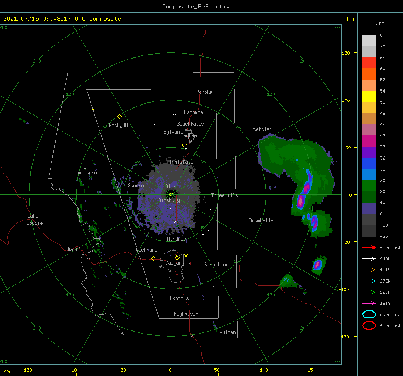Click the magenta 18TS arrow icon
The width and height of the screenshot is (403, 376).
(369, 304)
